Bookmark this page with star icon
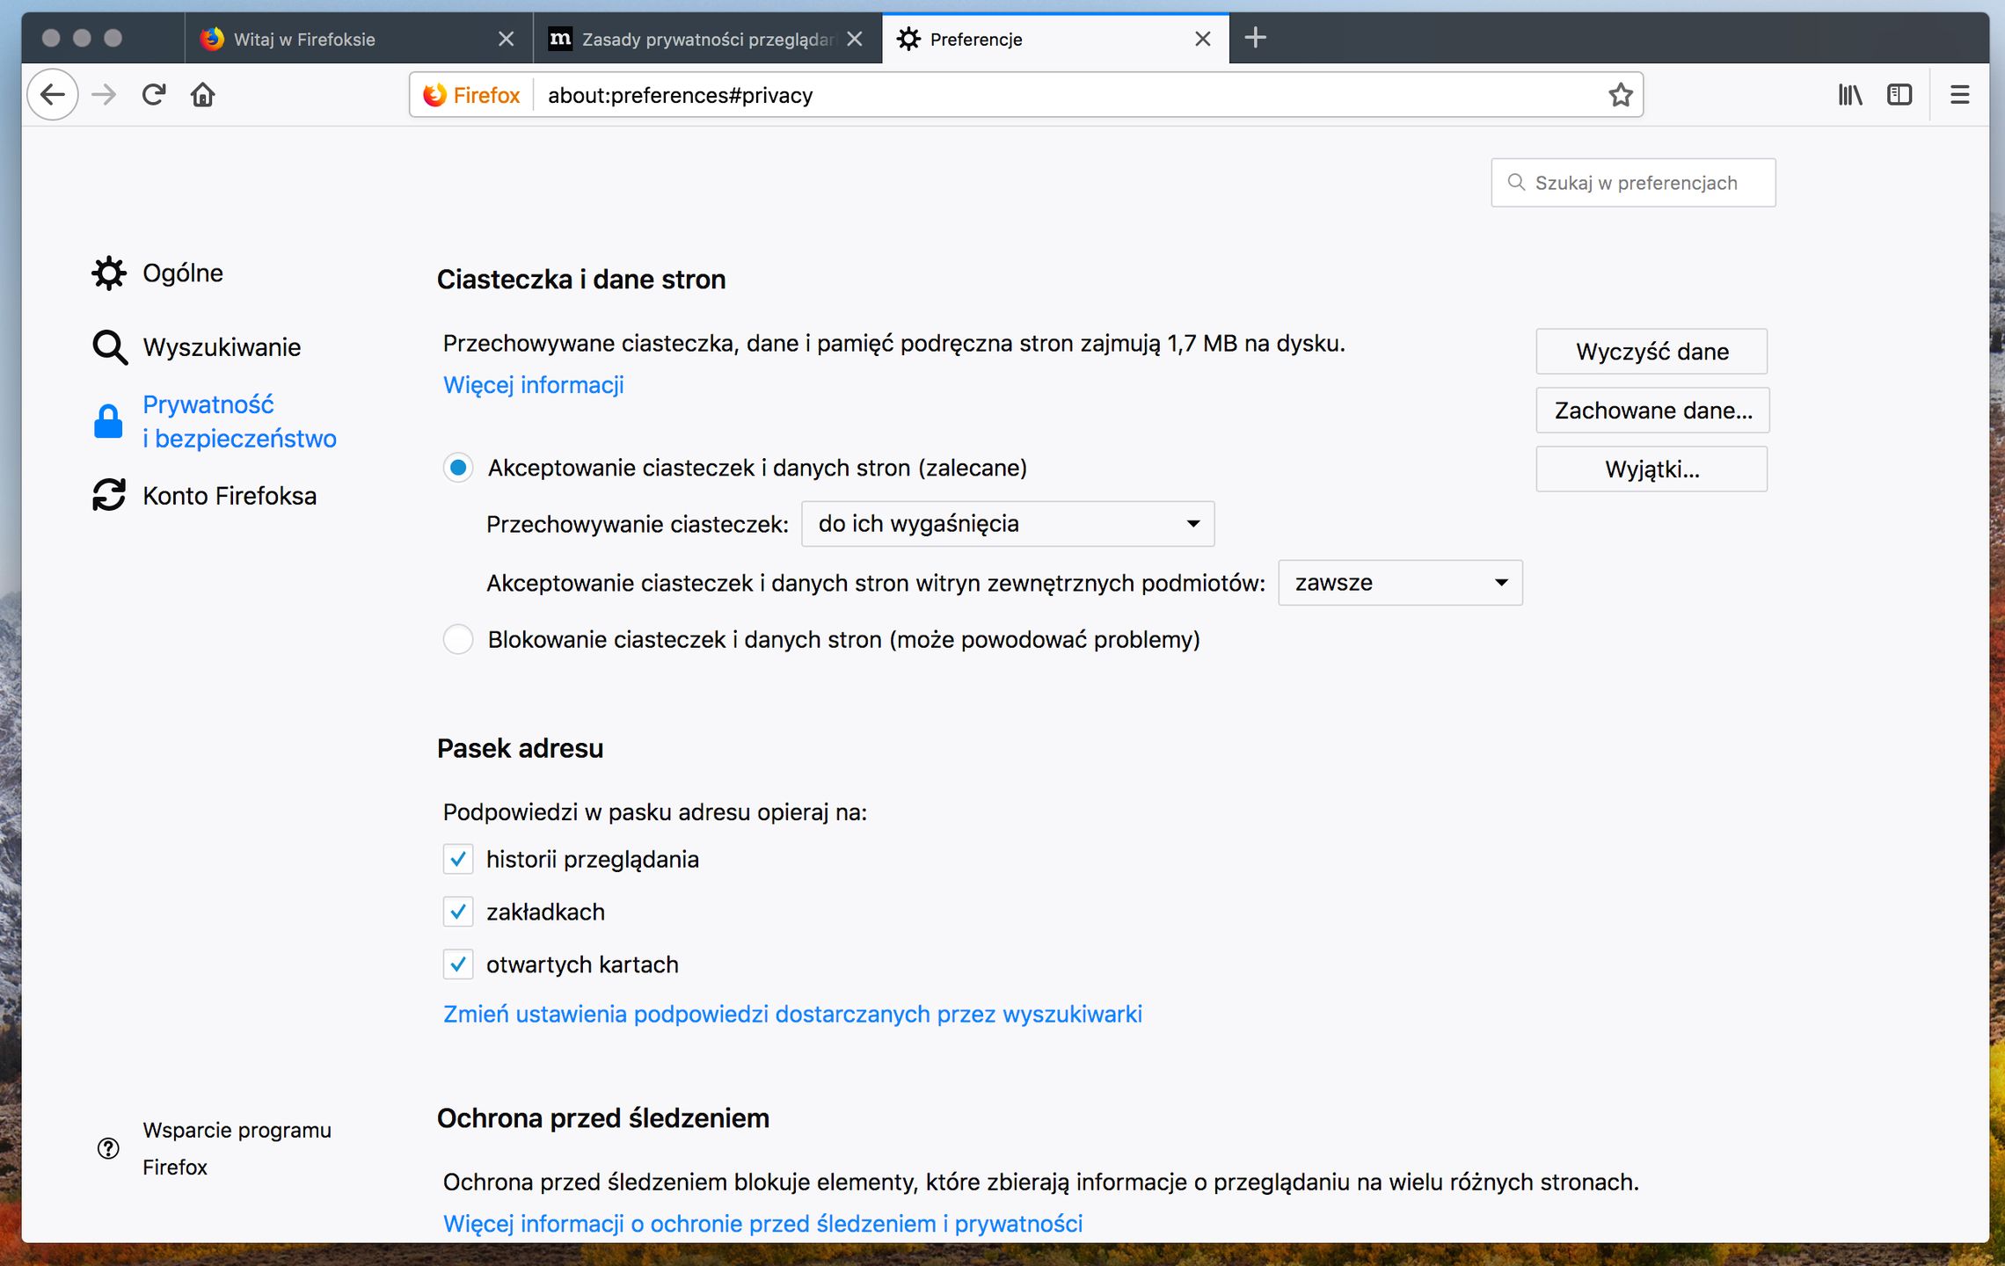 (1620, 95)
